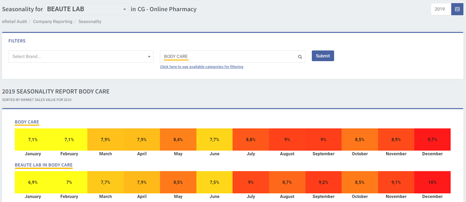Click the 2019 year input field
Screen dimensions: 466x202
tap(441, 9)
